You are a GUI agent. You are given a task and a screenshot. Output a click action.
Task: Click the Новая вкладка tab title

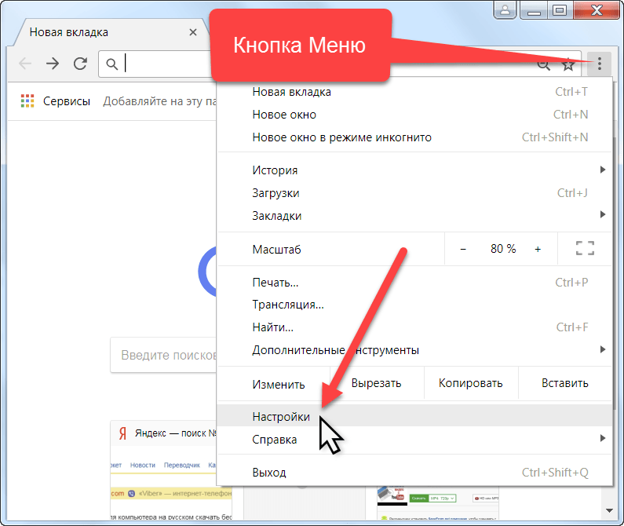(x=69, y=32)
